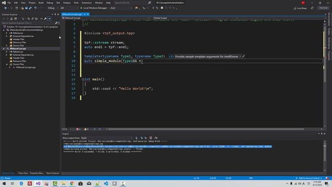Click the Undo toolbar icon
The width and height of the screenshot is (332, 187).
[35, 8]
